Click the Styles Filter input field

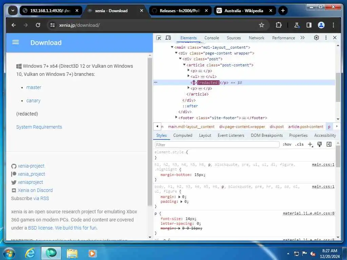click(x=217, y=145)
